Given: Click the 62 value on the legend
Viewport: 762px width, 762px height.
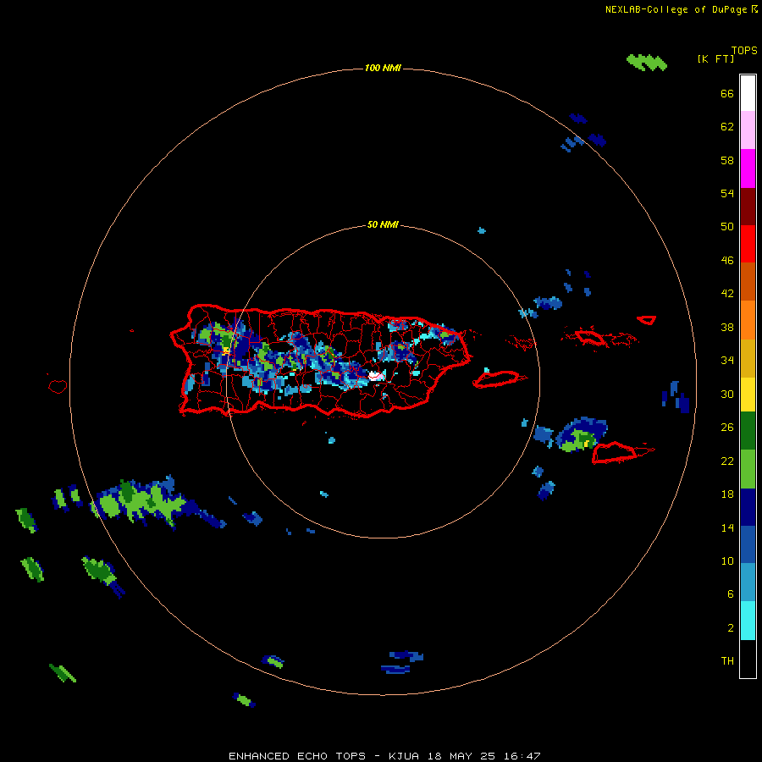Looking at the screenshot, I should [x=727, y=127].
